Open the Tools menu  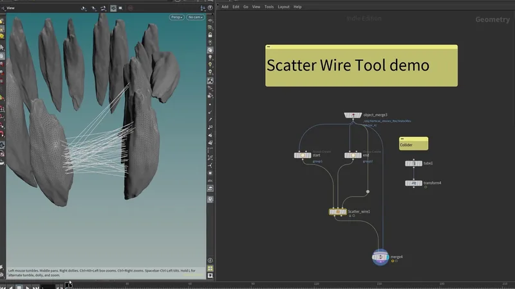click(269, 7)
